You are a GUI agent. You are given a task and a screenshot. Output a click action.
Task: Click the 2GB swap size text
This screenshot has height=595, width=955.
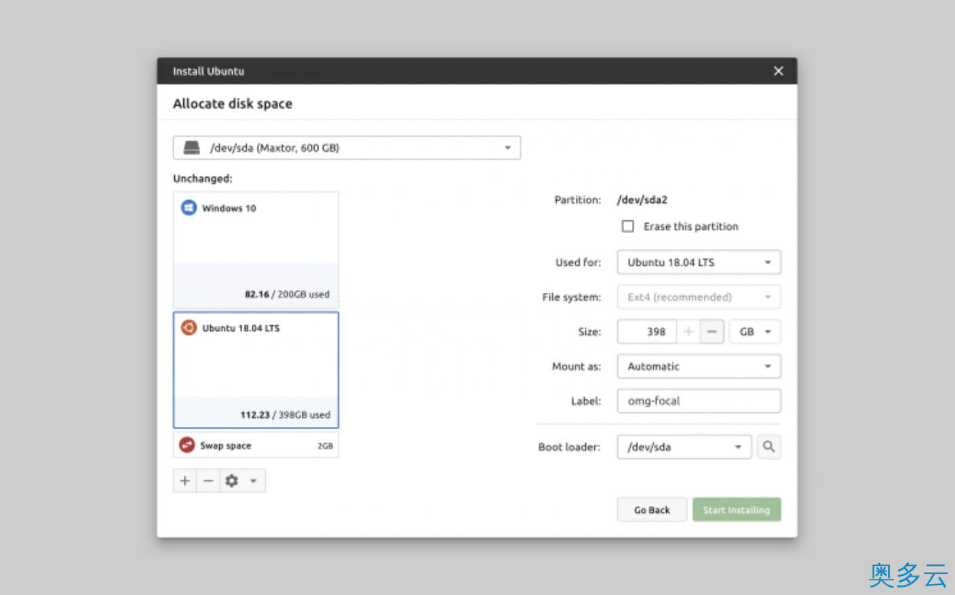pyautogui.click(x=325, y=446)
